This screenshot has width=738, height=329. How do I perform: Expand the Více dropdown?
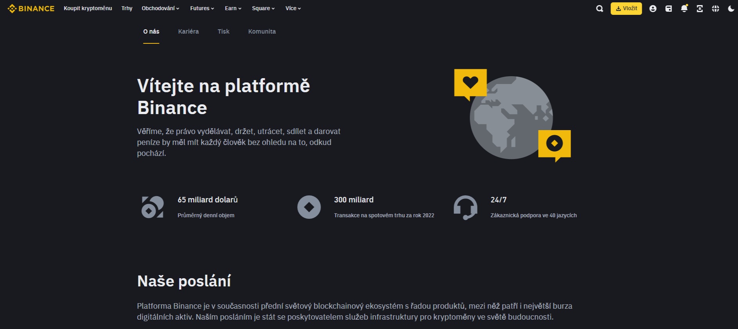(x=293, y=8)
